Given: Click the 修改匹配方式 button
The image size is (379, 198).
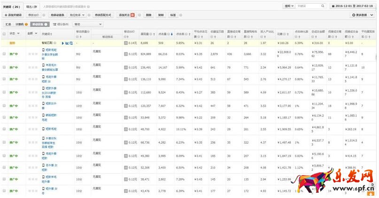Looking at the screenshot, I should [104, 15].
